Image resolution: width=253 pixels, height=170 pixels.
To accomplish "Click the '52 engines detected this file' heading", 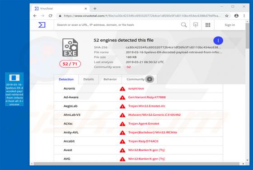I will 124,40.
